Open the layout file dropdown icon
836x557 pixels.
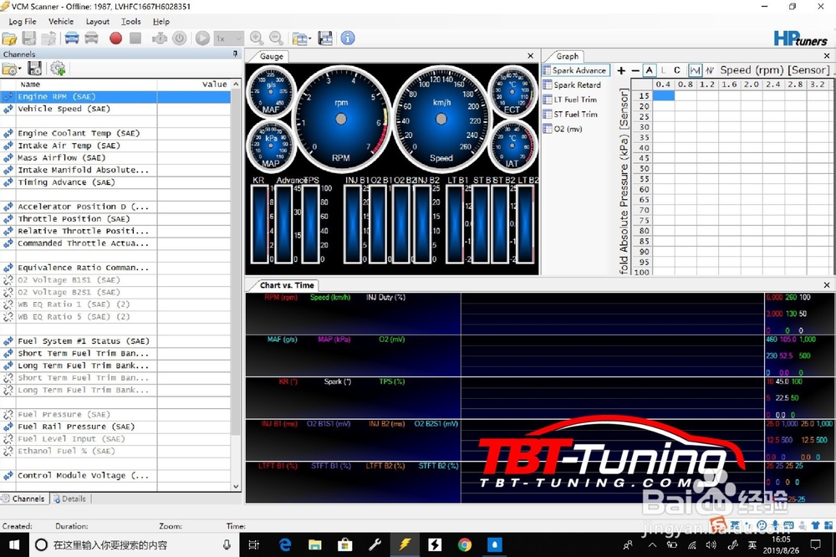pyautogui.click(x=301, y=38)
